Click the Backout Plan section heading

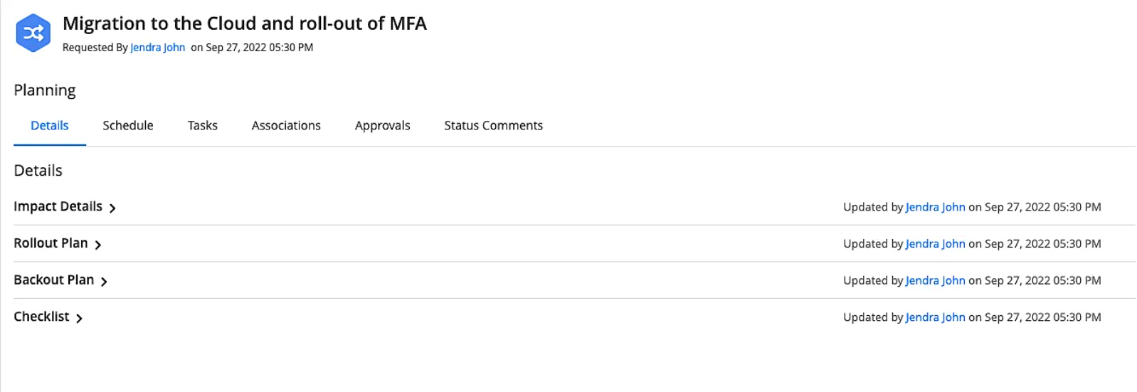pos(53,280)
